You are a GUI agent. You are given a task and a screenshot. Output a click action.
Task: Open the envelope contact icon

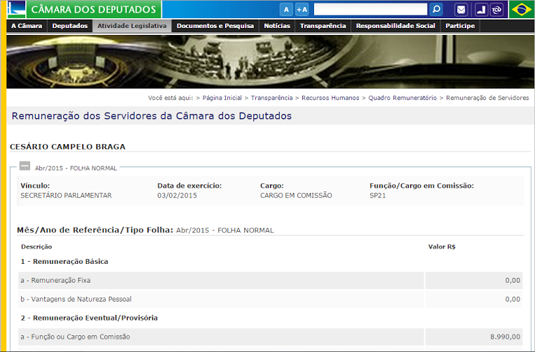461,10
